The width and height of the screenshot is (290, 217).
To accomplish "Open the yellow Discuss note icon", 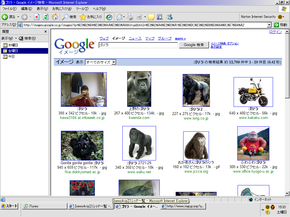I will [151, 17].
